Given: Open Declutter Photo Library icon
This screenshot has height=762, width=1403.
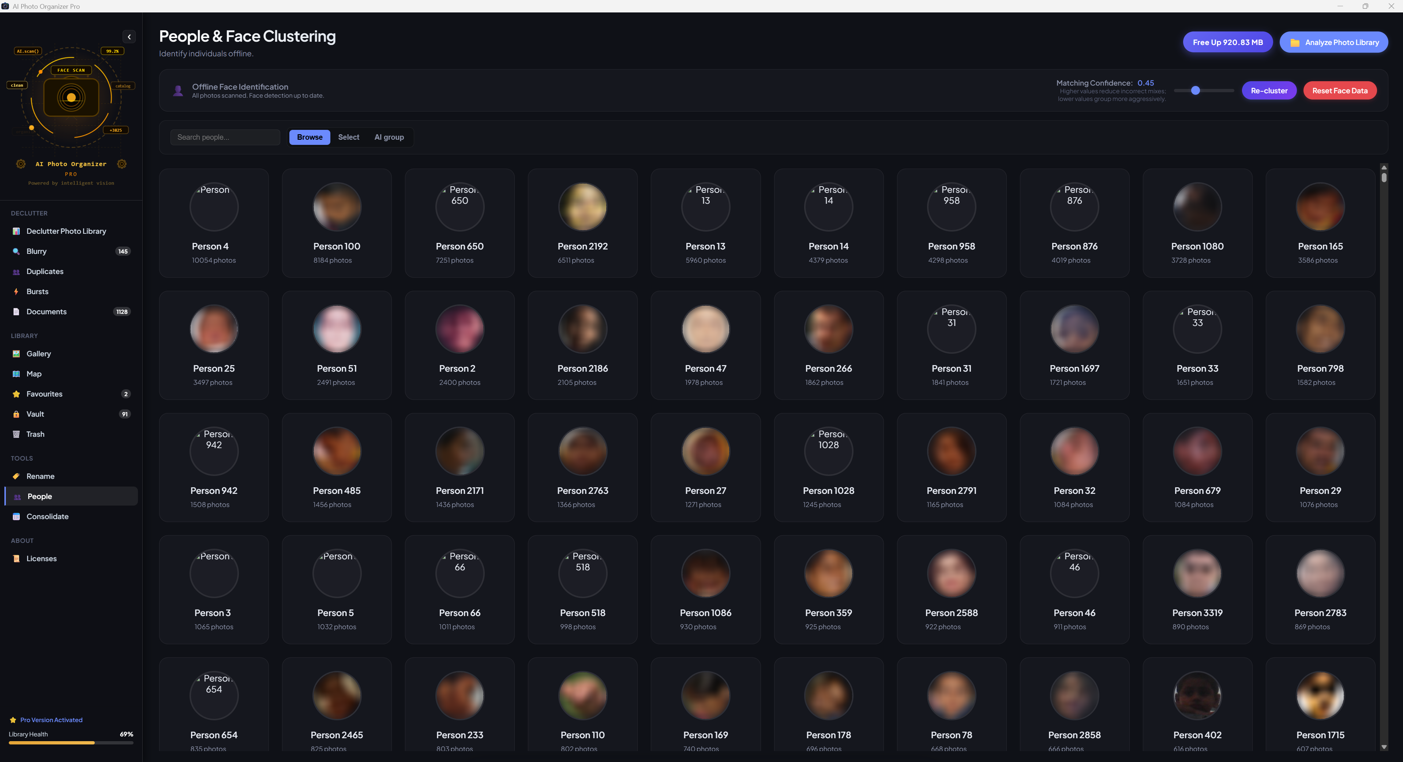Looking at the screenshot, I should pos(16,231).
